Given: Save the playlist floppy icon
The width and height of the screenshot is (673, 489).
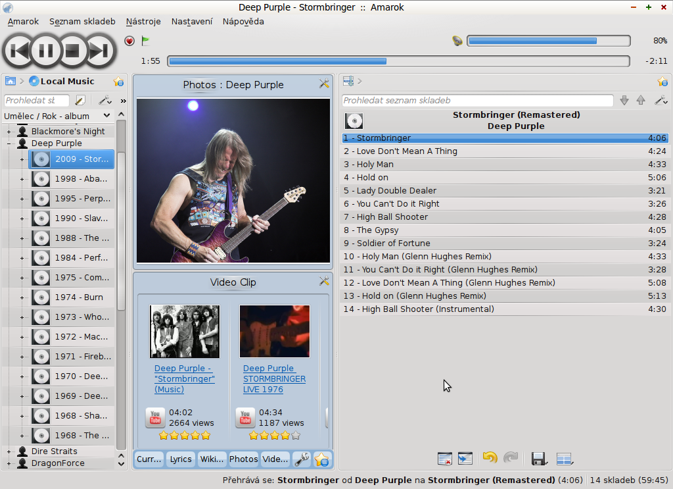Looking at the screenshot, I should 539,459.
